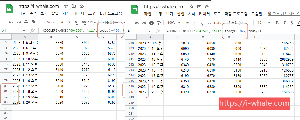Select cell with value 87480
This screenshot has width=300, height=120.
tap(281, 49)
